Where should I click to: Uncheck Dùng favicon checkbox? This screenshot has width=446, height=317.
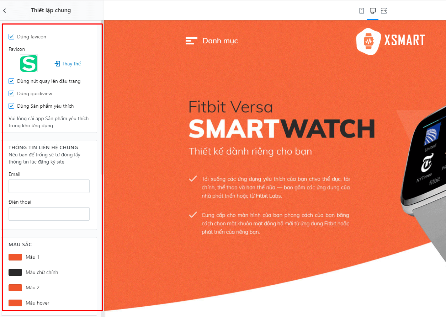11,37
